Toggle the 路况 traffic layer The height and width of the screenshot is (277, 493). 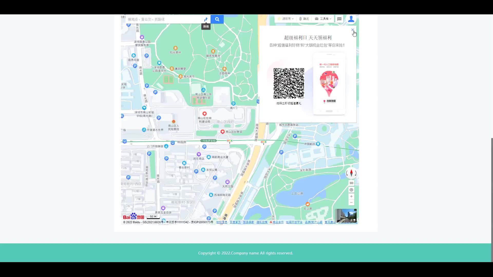click(304, 19)
